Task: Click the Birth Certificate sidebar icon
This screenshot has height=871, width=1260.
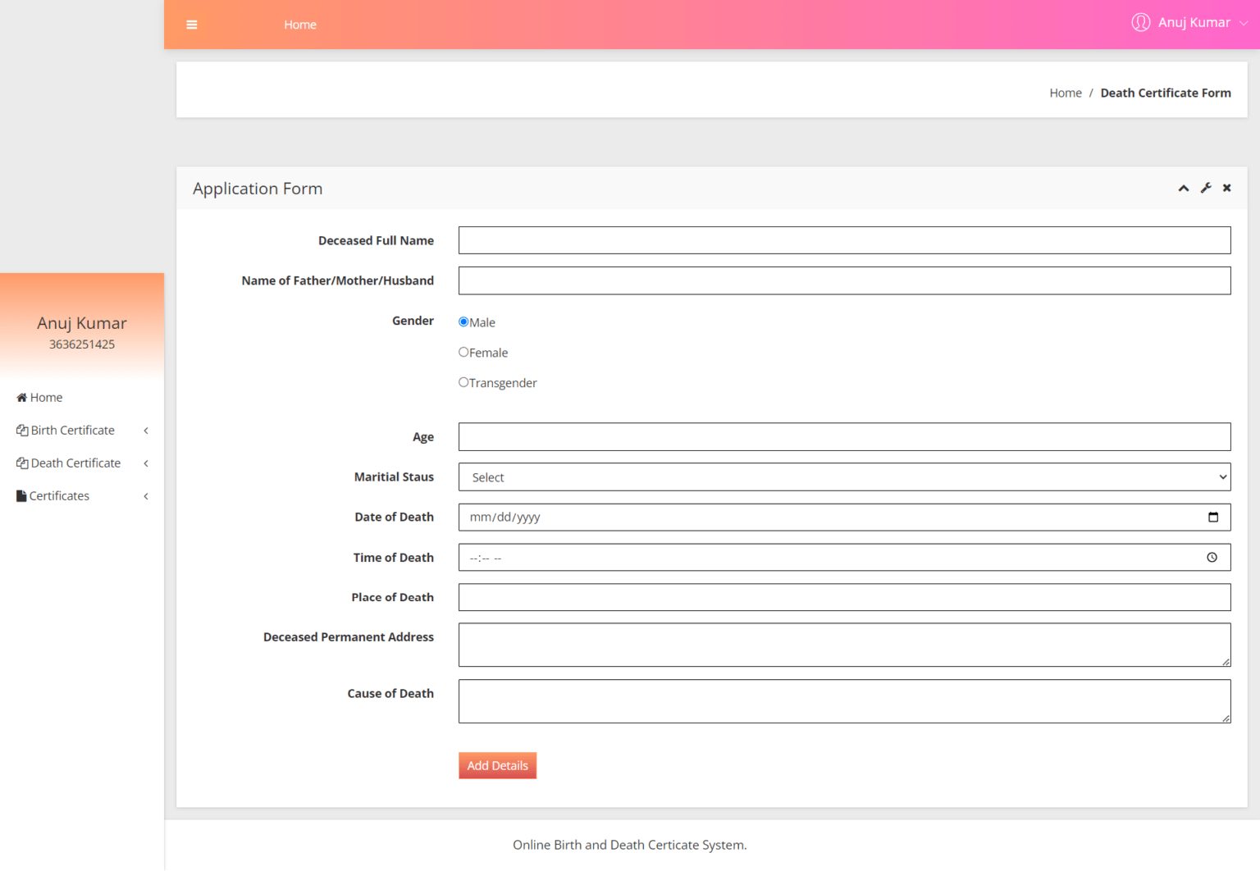Action: pyautogui.click(x=22, y=430)
